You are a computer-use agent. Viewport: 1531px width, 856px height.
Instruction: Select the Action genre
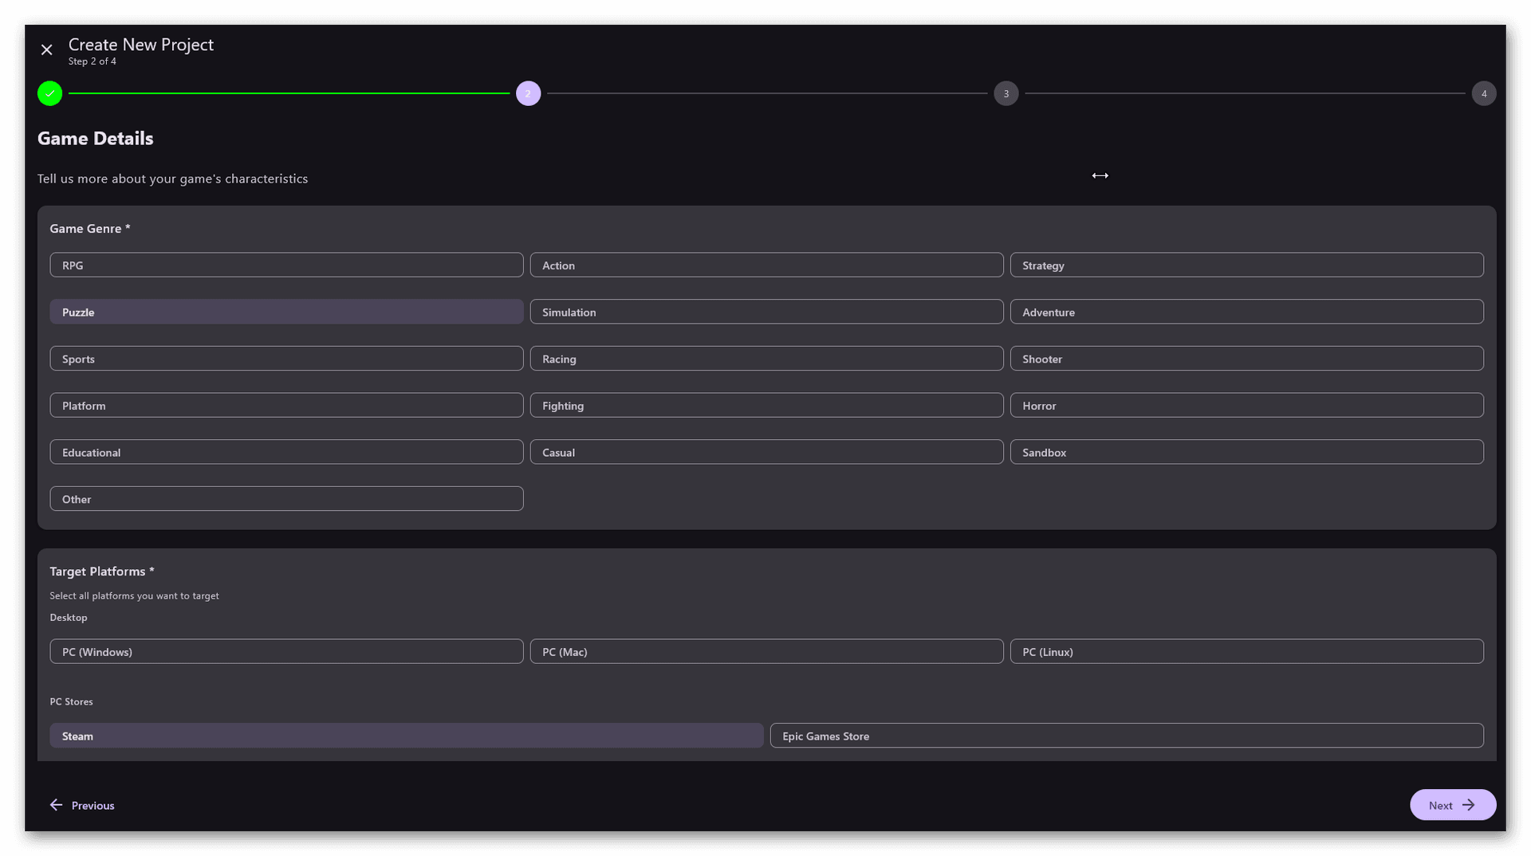pyautogui.click(x=766, y=265)
